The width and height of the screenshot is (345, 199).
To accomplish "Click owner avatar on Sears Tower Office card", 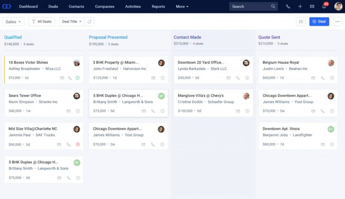I will click(76, 96).
